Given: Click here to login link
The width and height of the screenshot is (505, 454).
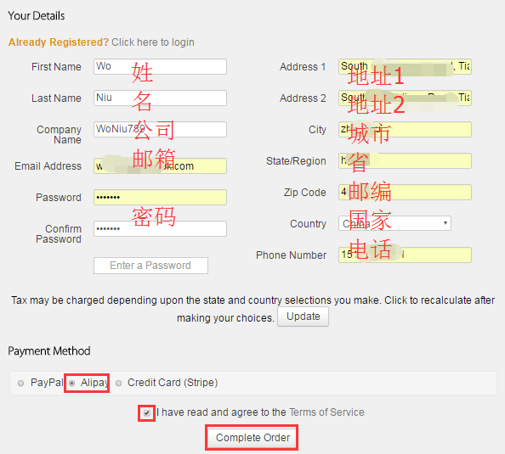Looking at the screenshot, I should (x=153, y=42).
